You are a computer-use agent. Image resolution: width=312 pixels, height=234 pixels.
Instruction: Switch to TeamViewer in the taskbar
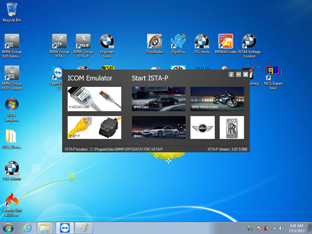click(x=65, y=228)
